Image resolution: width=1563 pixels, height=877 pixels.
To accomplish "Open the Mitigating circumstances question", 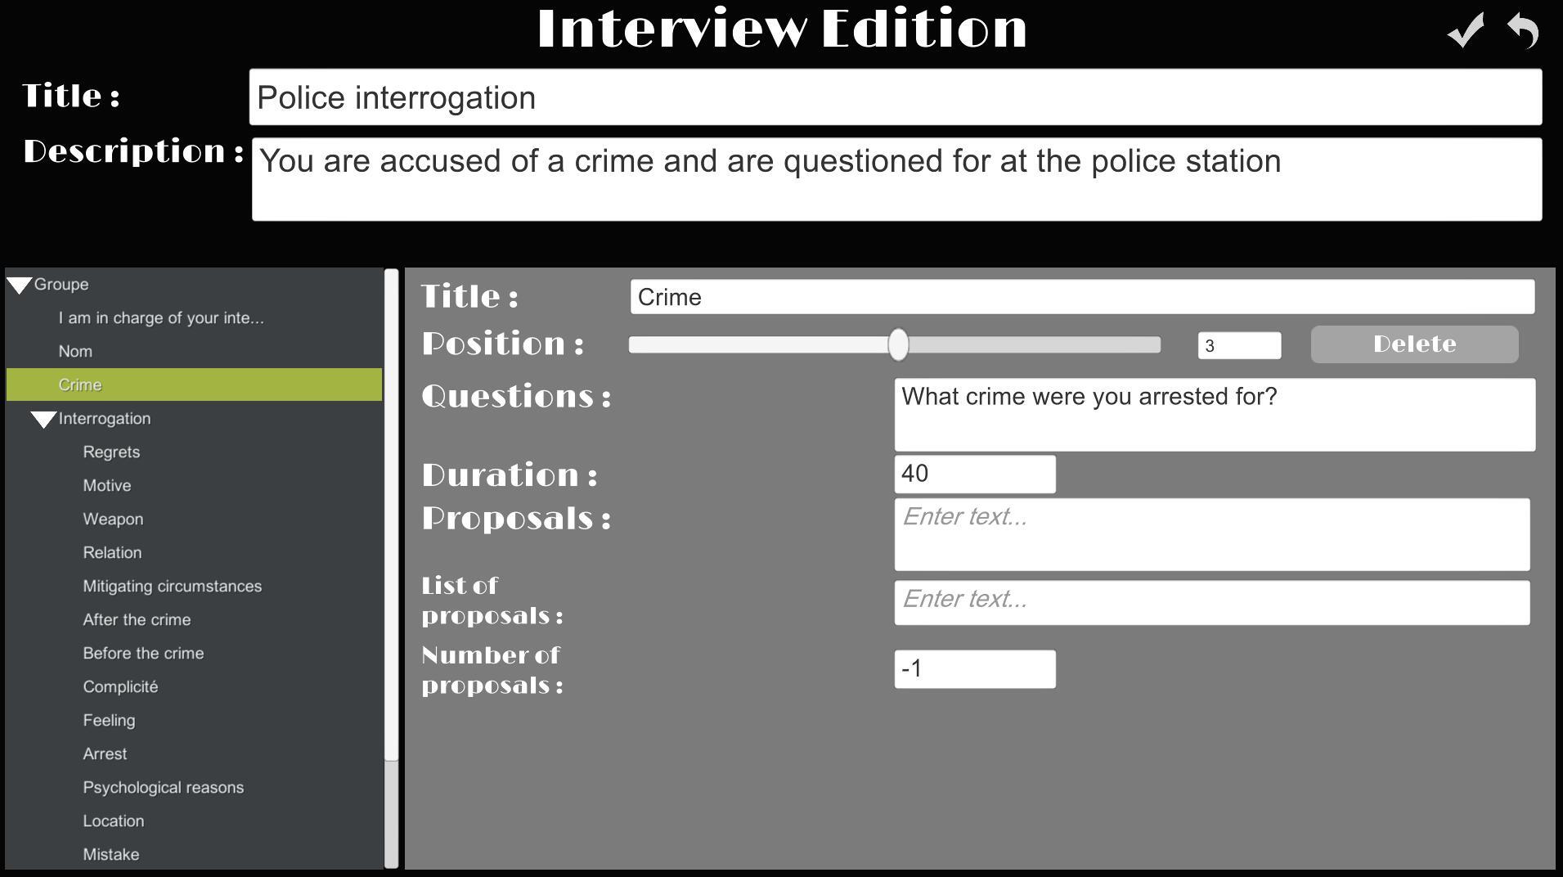I will pos(172,586).
